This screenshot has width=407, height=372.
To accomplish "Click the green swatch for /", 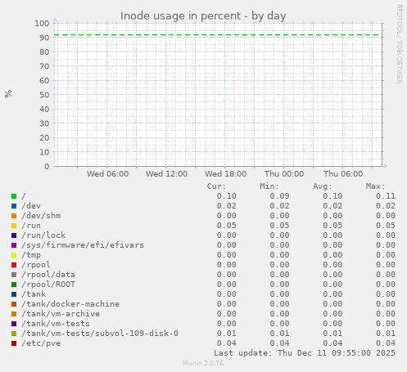I will click(14, 196).
